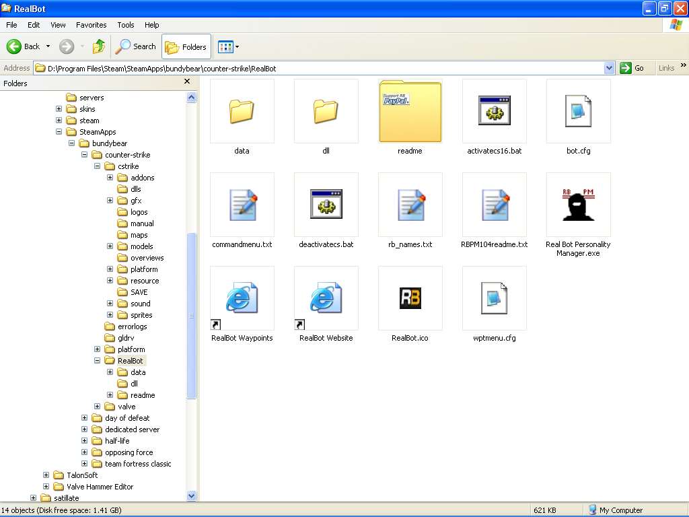The image size is (689, 517).
Task: Close the Folders pane
Action: coord(187,81)
